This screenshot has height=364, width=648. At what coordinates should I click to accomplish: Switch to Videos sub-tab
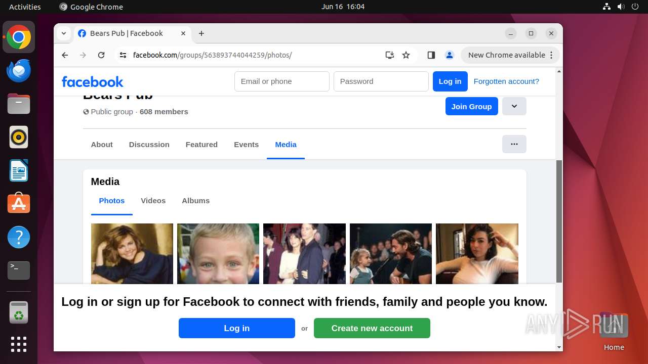click(x=153, y=201)
